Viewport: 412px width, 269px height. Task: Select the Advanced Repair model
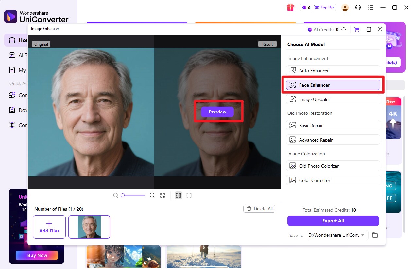click(x=333, y=140)
